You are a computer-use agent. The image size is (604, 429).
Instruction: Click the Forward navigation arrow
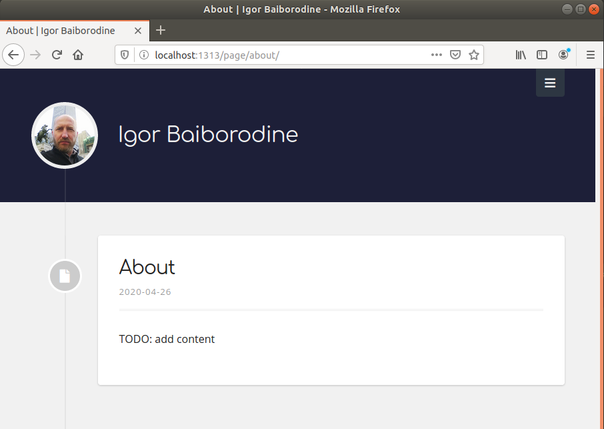click(36, 55)
